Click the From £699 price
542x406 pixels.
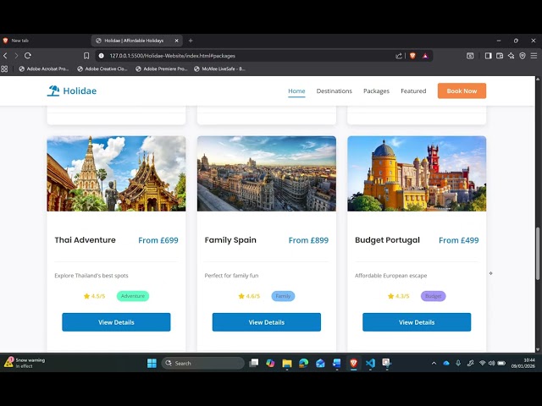coord(158,240)
